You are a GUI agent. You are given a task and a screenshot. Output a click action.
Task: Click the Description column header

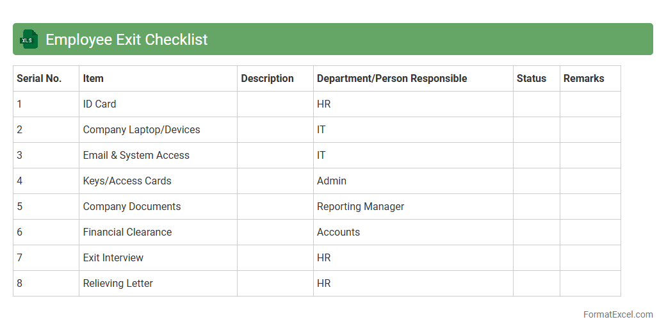point(267,79)
